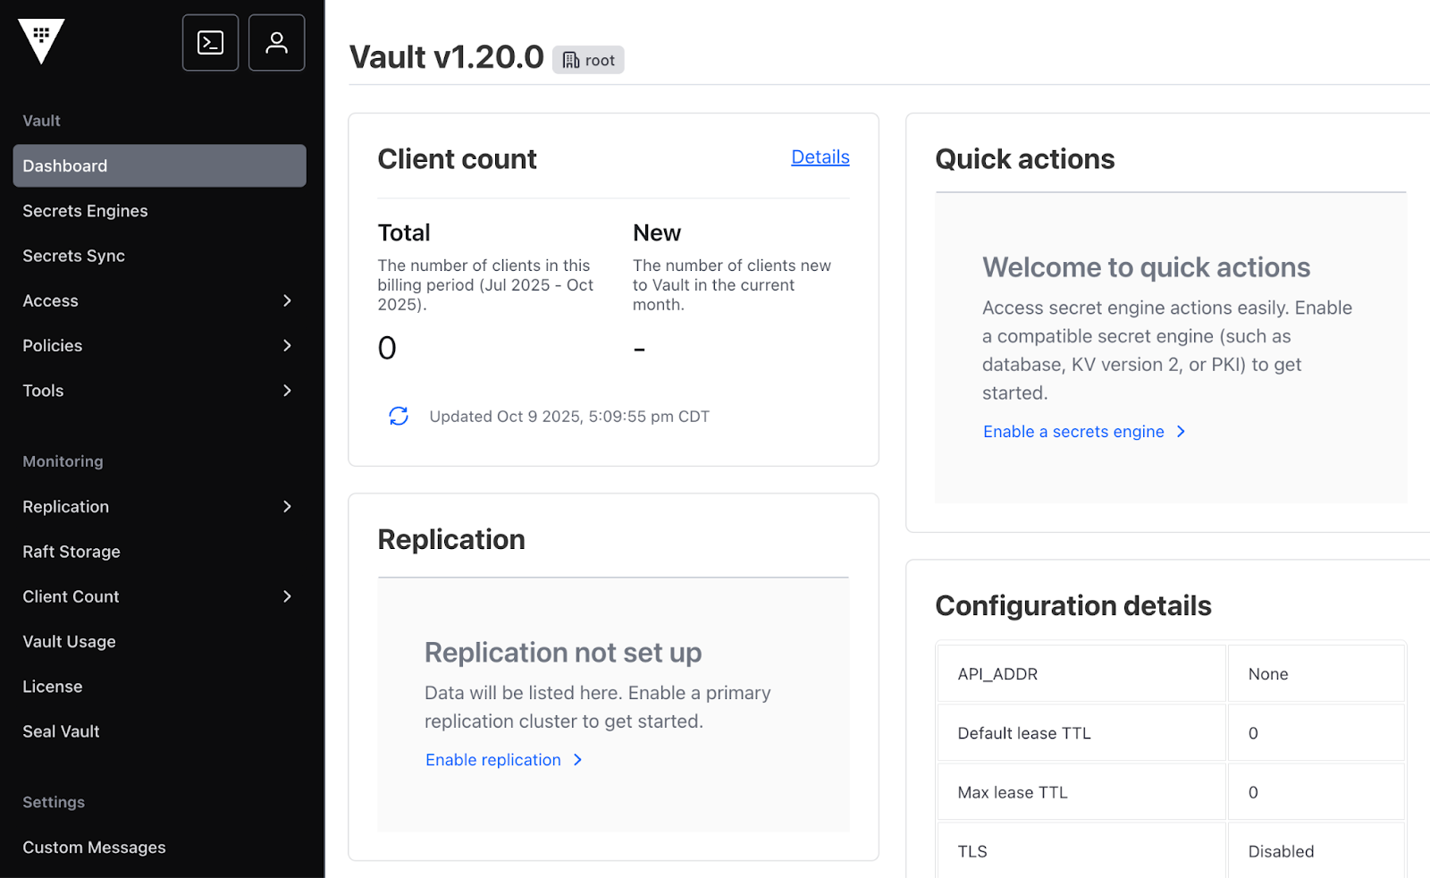This screenshot has width=1430, height=878.
Task: Click the refresh client count icon
Action: pyautogui.click(x=399, y=416)
